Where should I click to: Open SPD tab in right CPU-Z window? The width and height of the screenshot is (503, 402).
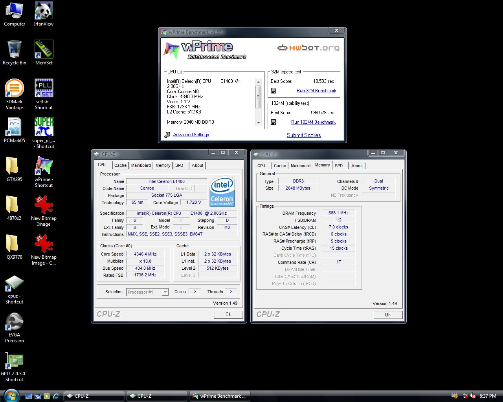pyautogui.click(x=339, y=166)
